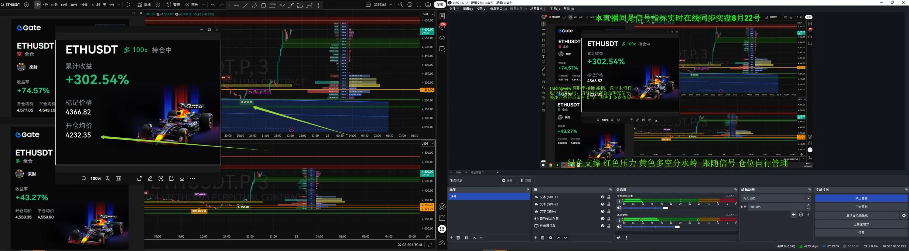Open the chart layout templates grid icon
This screenshot has height=251, width=909.
coord(158,5)
